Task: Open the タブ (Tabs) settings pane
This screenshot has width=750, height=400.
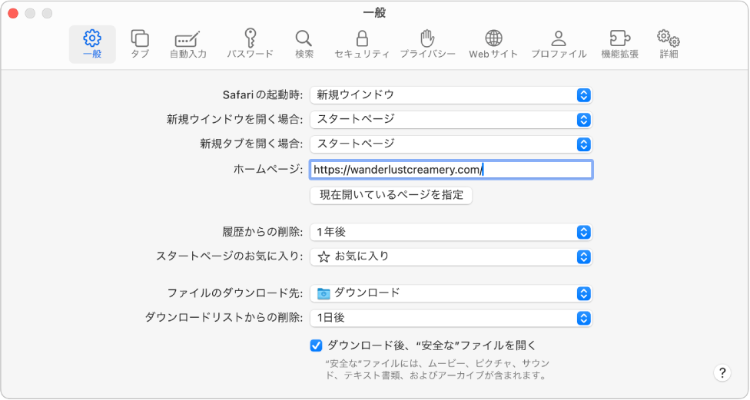Action: coord(140,44)
